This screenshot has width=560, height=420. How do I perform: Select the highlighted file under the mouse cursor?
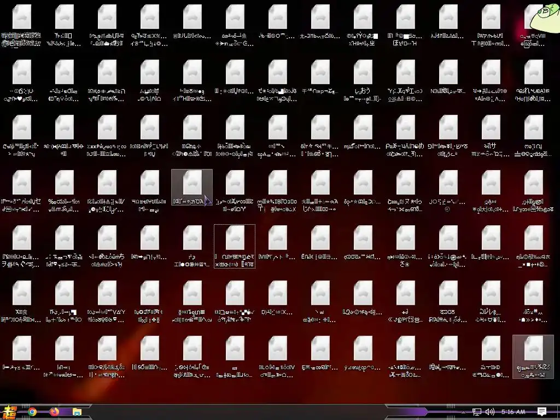[x=192, y=187]
